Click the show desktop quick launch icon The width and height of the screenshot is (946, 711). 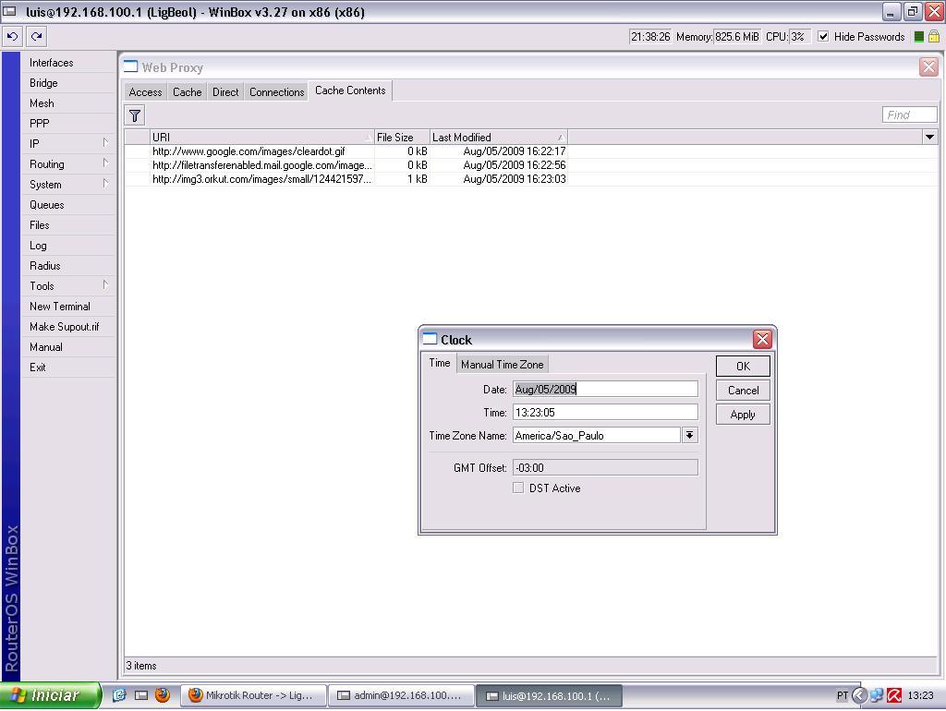(x=141, y=695)
